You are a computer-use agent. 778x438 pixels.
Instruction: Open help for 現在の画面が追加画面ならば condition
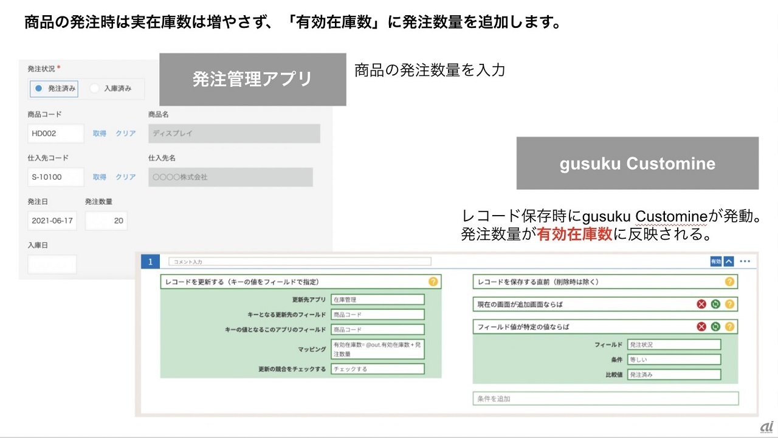729,304
